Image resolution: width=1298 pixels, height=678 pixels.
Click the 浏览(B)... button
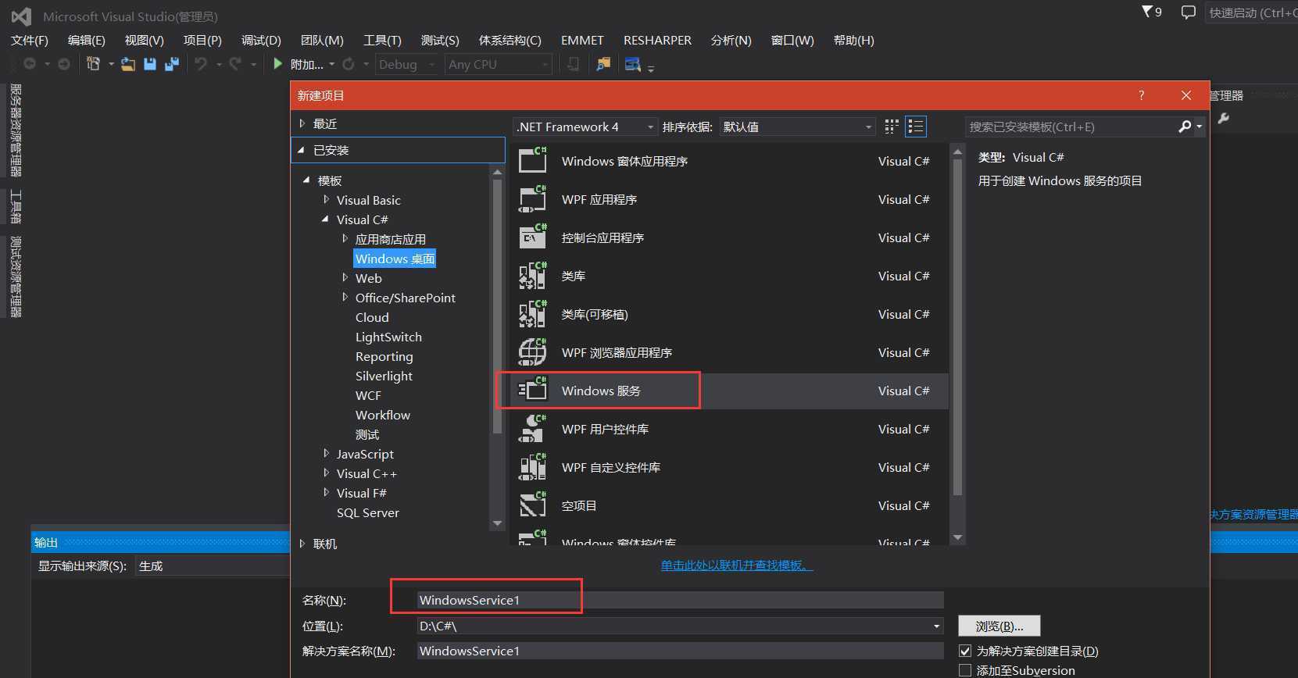999,626
